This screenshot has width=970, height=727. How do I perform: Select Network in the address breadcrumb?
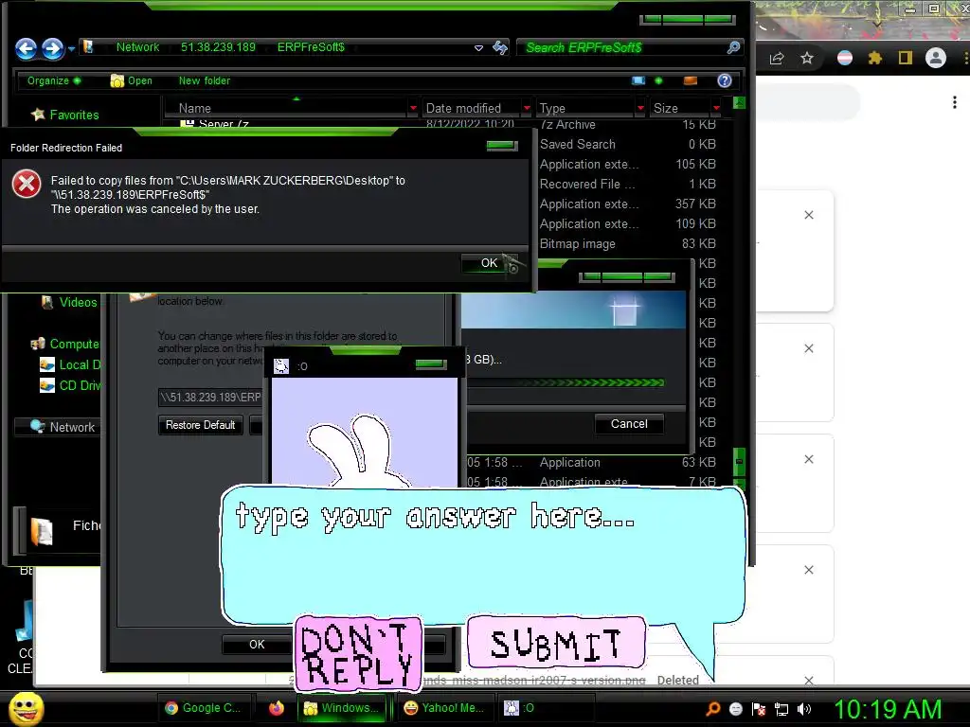tap(137, 47)
